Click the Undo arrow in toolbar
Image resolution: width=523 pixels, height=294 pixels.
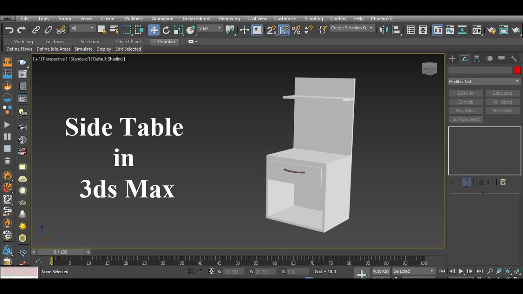[9, 30]
